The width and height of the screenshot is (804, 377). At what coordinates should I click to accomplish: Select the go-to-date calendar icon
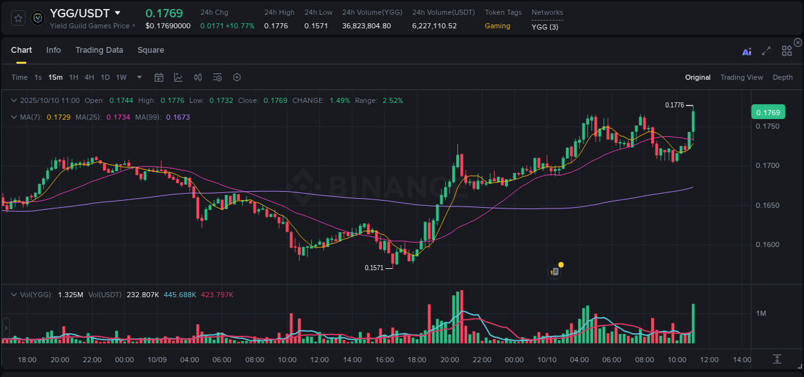click(159, 77)
